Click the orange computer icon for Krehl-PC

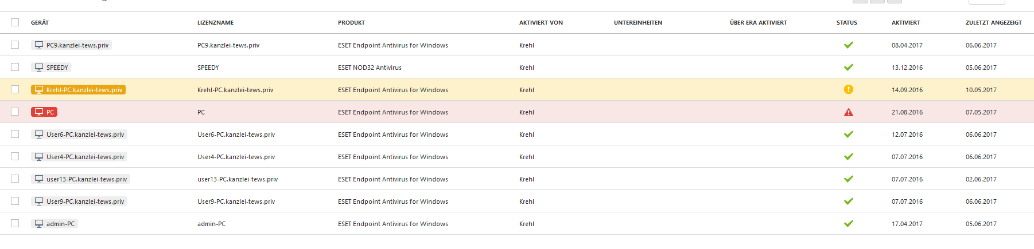pyautogui.click(x=39, y=90)
